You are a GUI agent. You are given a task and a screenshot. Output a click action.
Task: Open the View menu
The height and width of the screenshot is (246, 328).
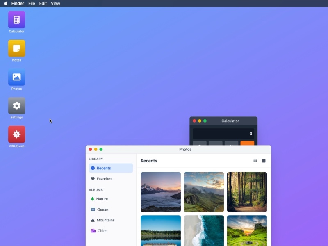[x=55, y=3]
